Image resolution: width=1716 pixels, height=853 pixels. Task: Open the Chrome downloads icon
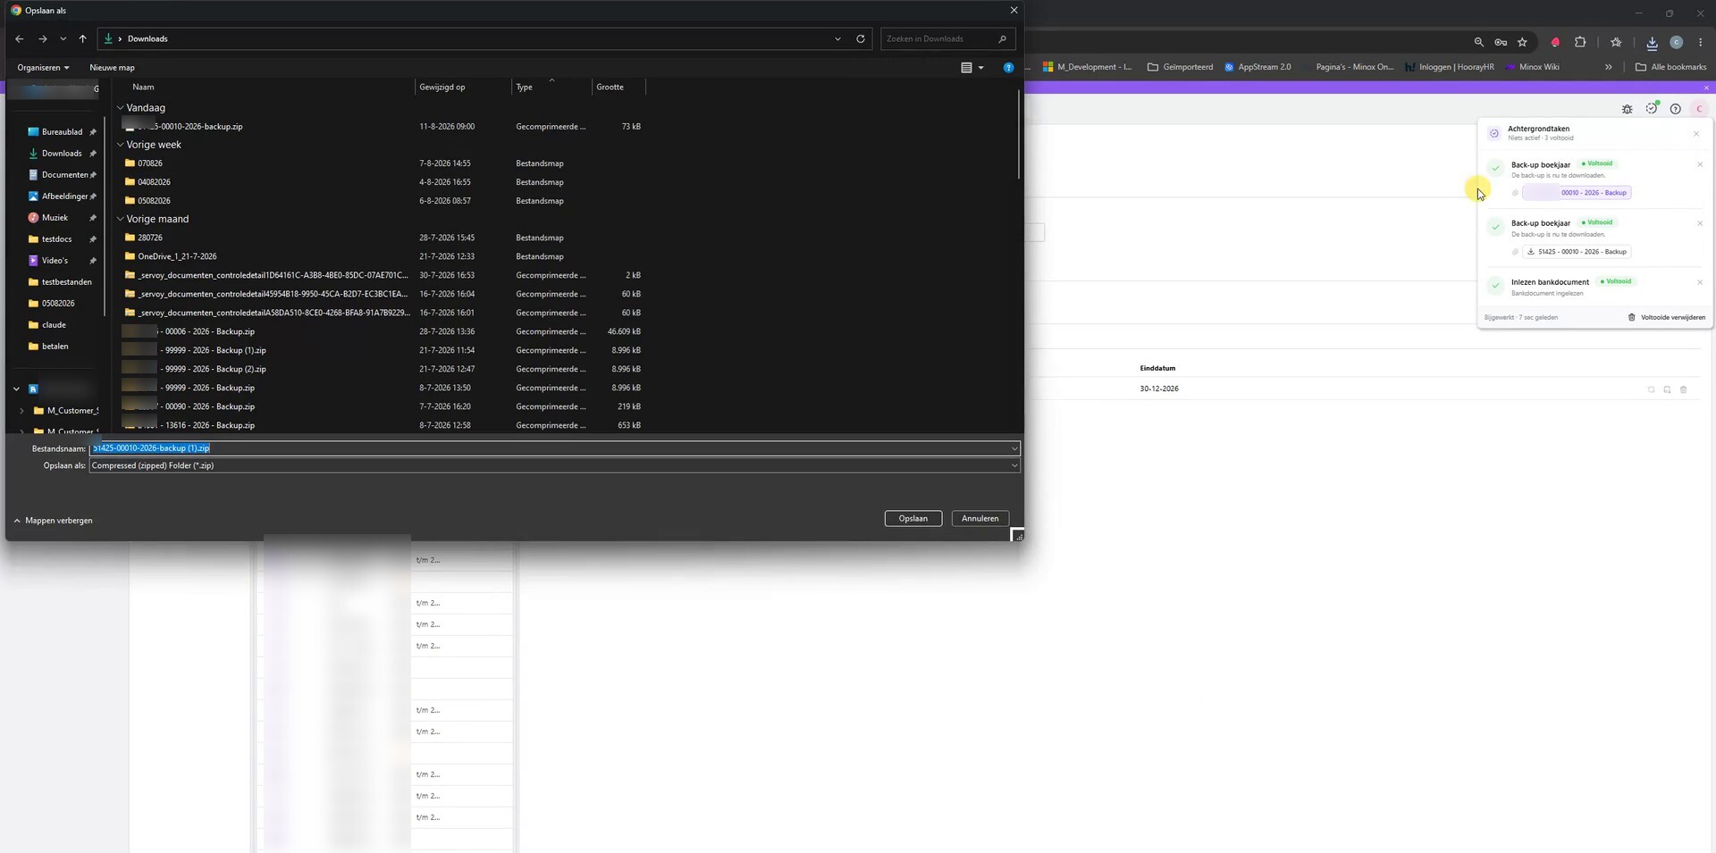pyautogui.click(x=1652, y=43)
